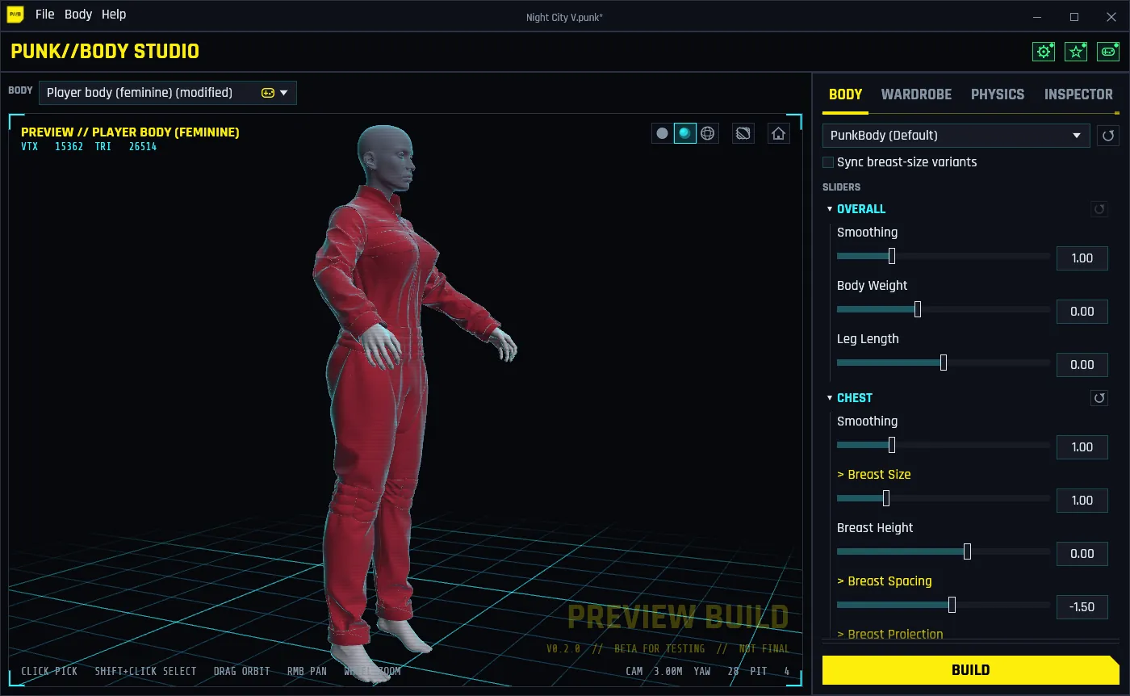This screenshot has width=1130, height=696.
Task: Select the BODY tab
Action: point(846,94)
